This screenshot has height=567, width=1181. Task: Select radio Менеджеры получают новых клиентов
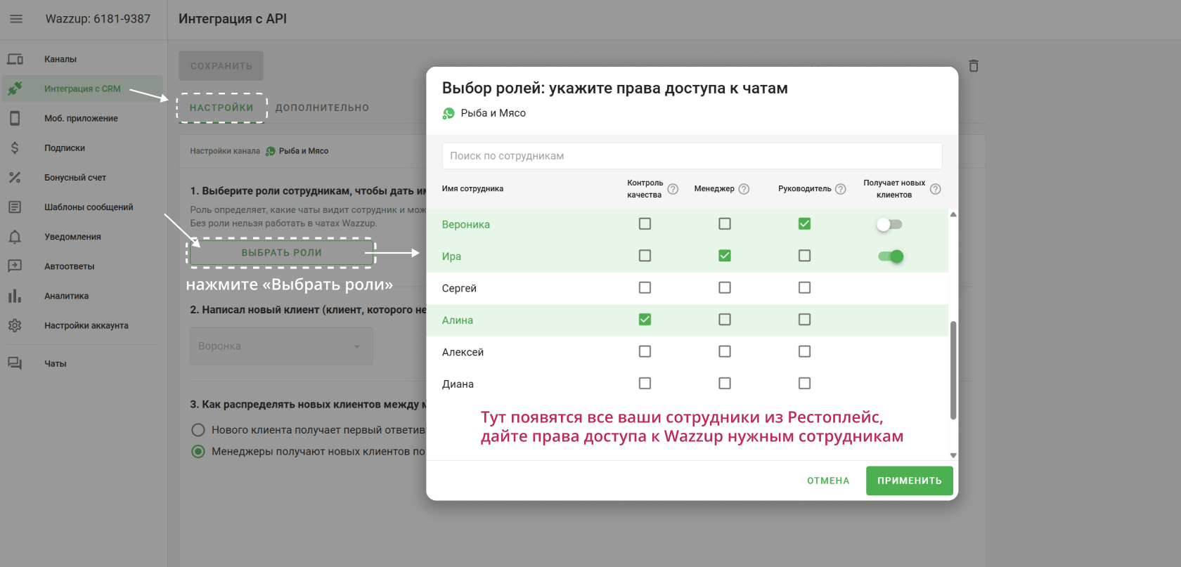(198, 451)
